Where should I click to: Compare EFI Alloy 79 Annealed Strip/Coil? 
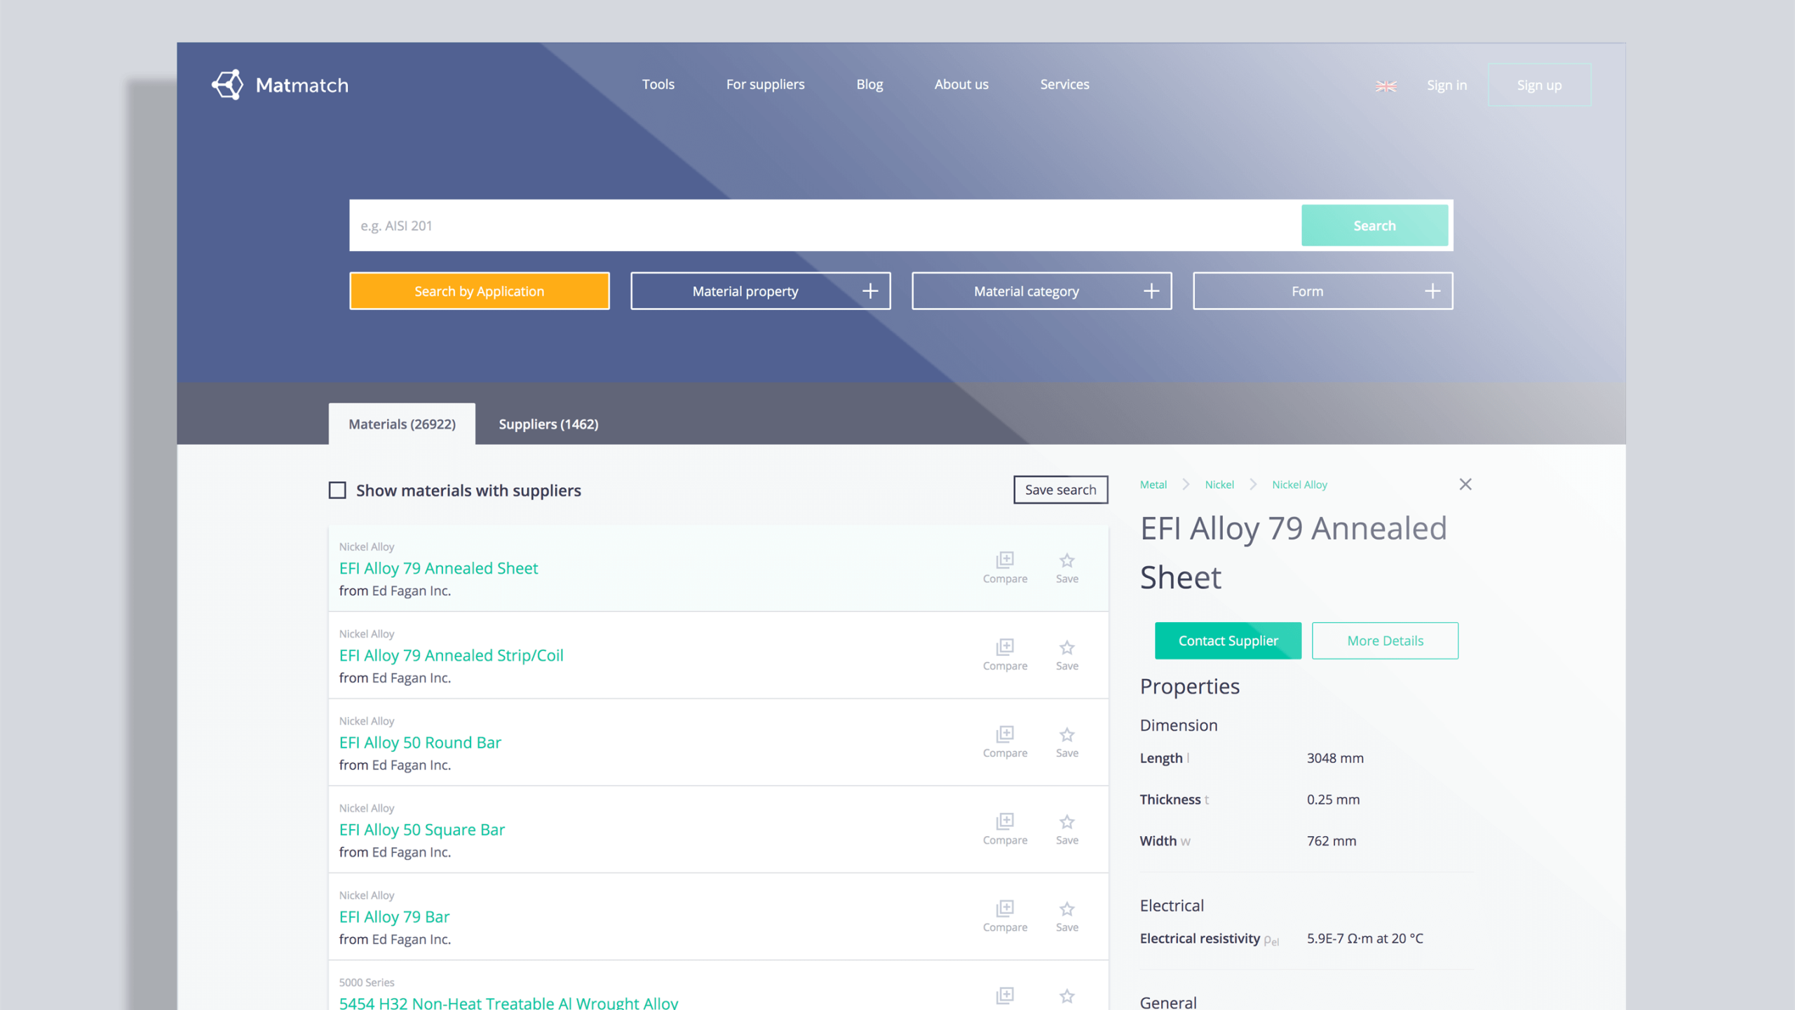[1005, 655]
